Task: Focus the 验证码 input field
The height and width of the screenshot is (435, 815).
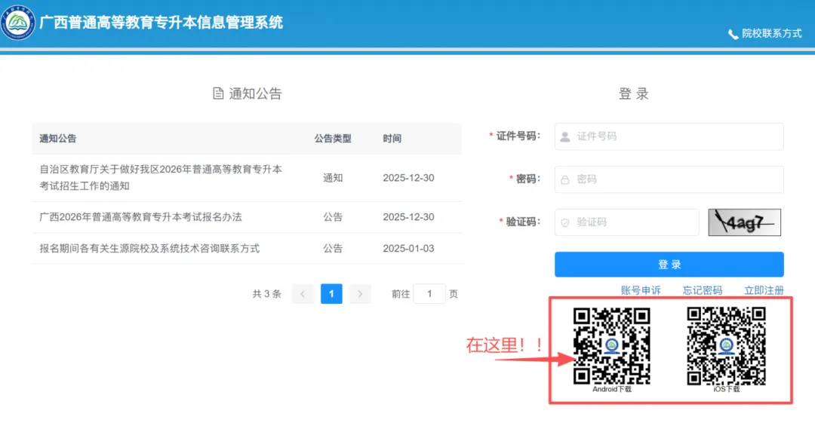Action: tap(627, 222)
